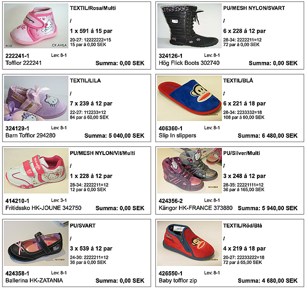Click article number 324126-1

click(x=170, y=56)
